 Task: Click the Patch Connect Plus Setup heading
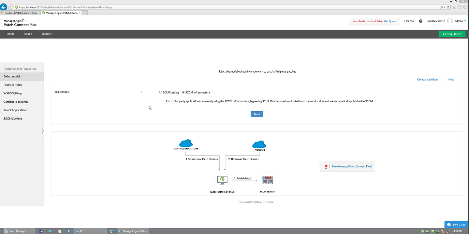[x=19, y=69]
